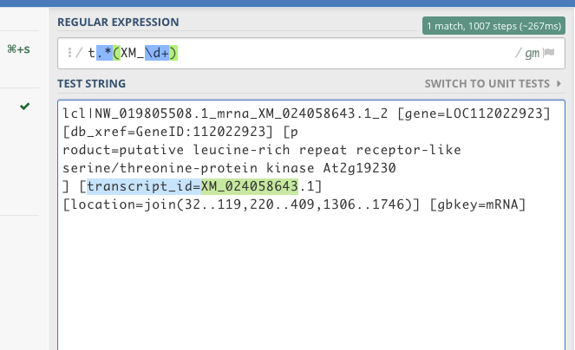Click the green-highlighted XM_024058643 match in test string
Viewport: 575px width, 350px height.
click(x=250, y=186)
